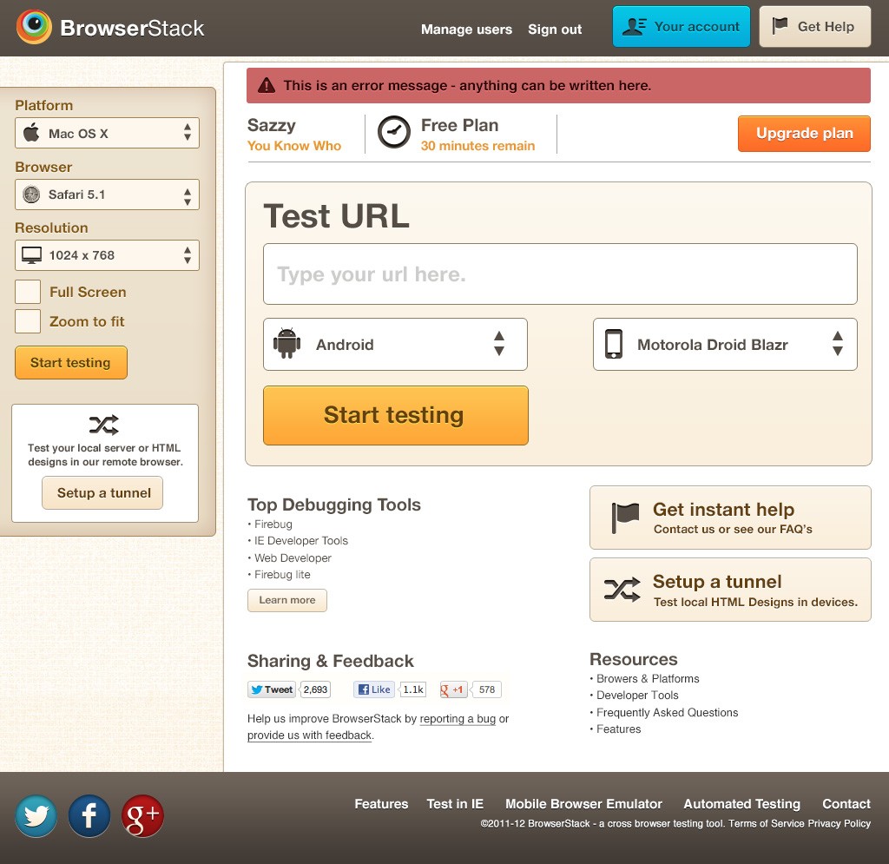Follow the provide us with feedback link
Image resolution: width=889 pixels, height=864 pixels.
[310, 735]
